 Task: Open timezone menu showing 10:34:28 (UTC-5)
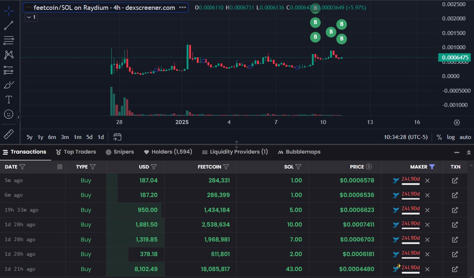(x=406, y=137)
